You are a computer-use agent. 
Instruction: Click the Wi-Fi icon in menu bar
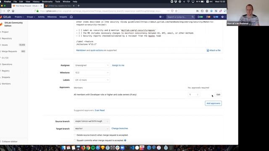188,2
